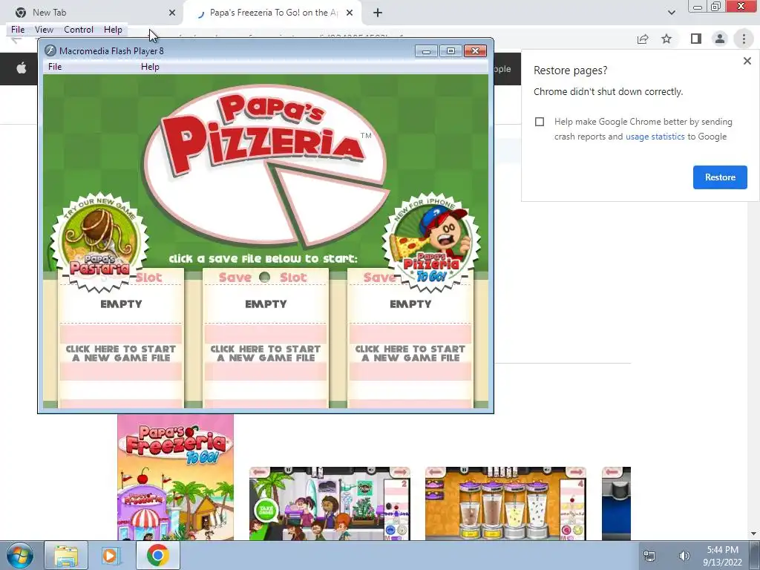View the take-order customers screenshot

[330, 504]
